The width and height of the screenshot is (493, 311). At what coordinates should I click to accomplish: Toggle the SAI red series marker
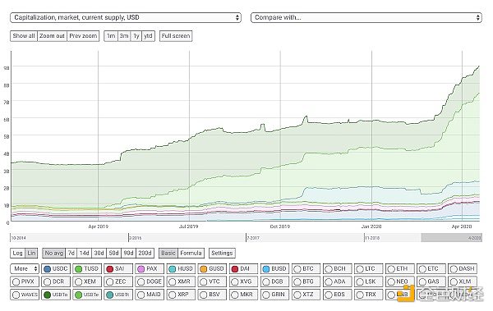110,269
